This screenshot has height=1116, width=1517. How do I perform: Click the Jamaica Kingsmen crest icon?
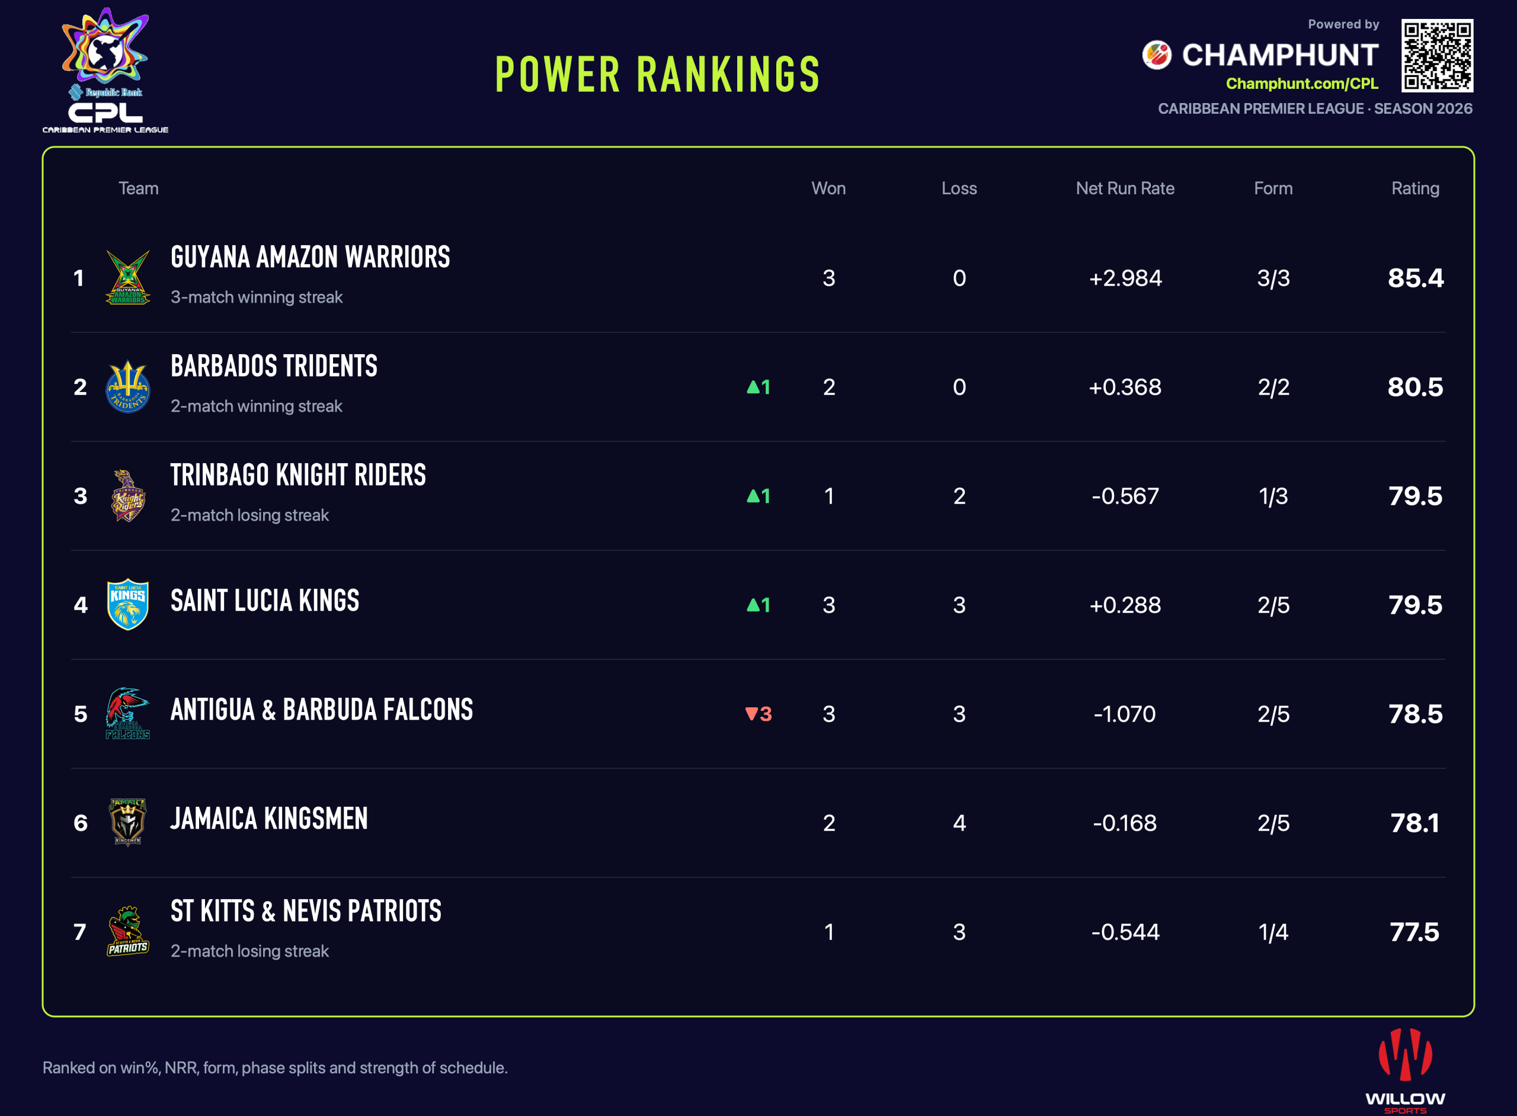point(128,822)
